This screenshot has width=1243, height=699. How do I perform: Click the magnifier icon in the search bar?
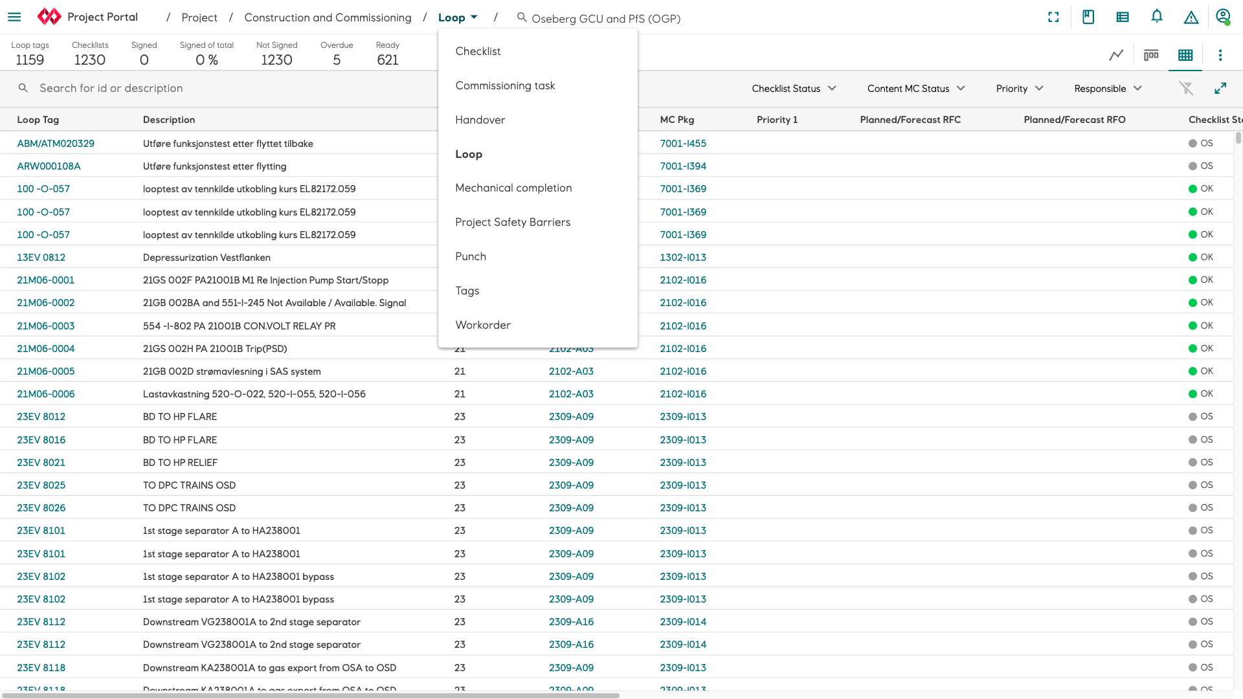[x=23, y=88]
